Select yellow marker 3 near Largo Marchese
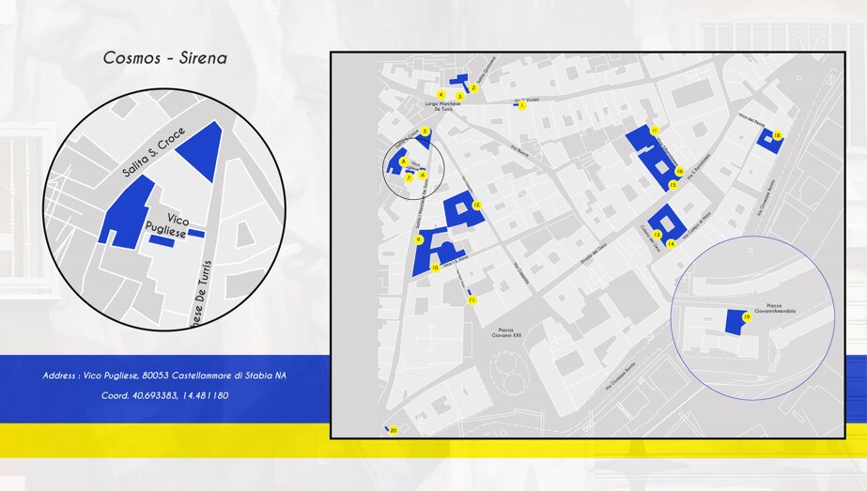Screen dimensions: 867x491 pos(459,96)
